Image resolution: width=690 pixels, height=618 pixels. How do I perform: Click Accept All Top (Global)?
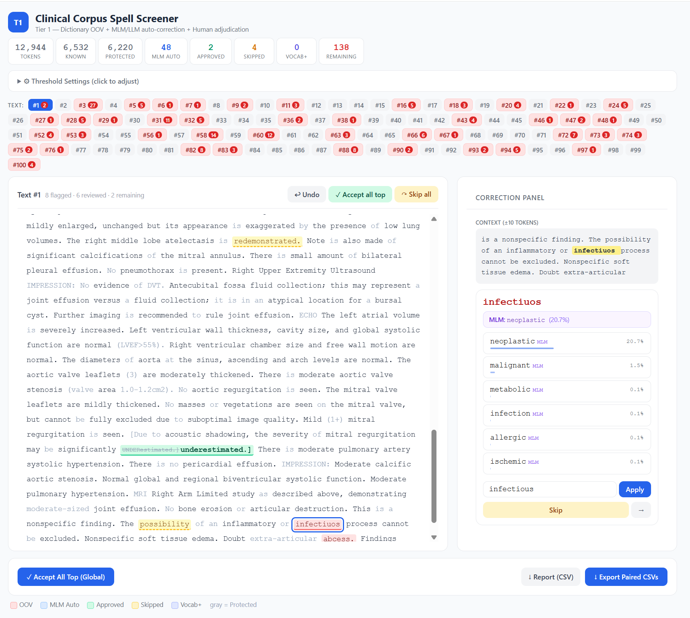point(66,577)
